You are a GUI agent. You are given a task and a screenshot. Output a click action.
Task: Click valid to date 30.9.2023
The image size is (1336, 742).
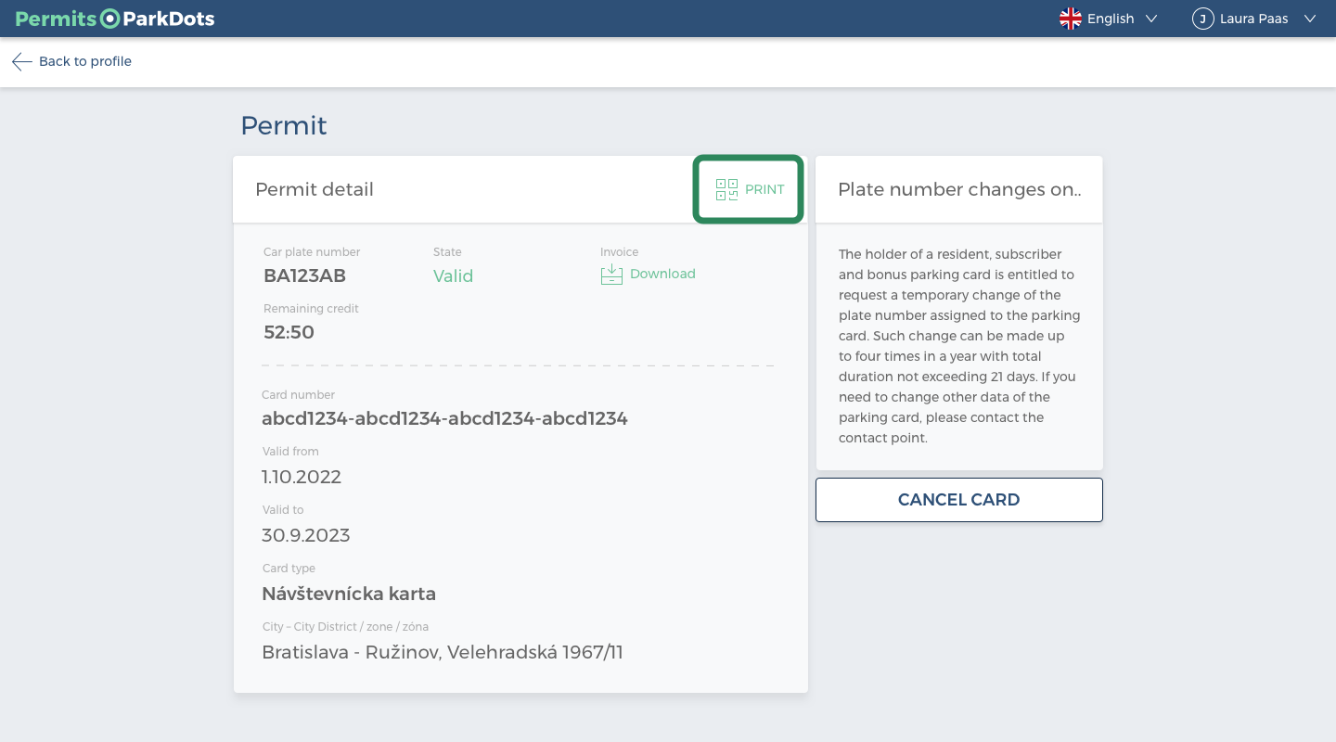[x=305, y=535]
